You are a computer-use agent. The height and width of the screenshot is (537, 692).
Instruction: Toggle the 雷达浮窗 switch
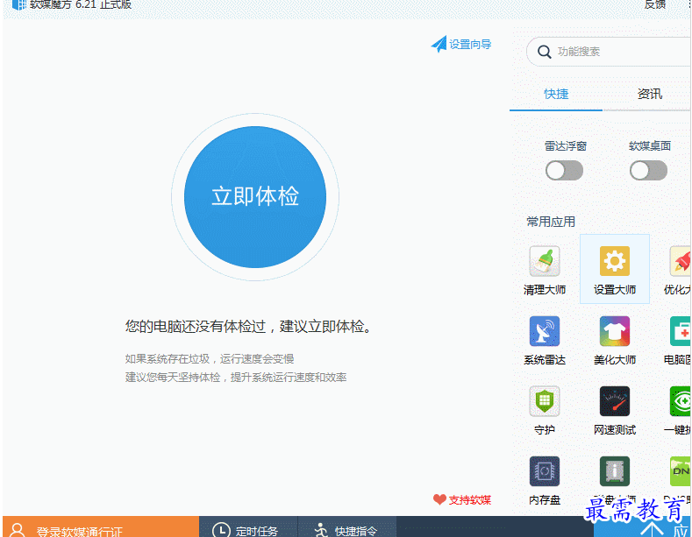point(564,171)
